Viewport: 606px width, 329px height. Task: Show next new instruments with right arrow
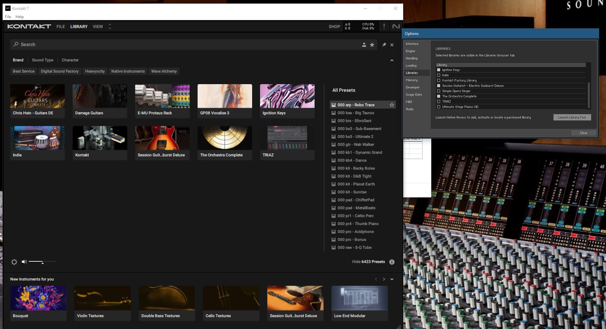pyautogui.click(x=384, y=279)
